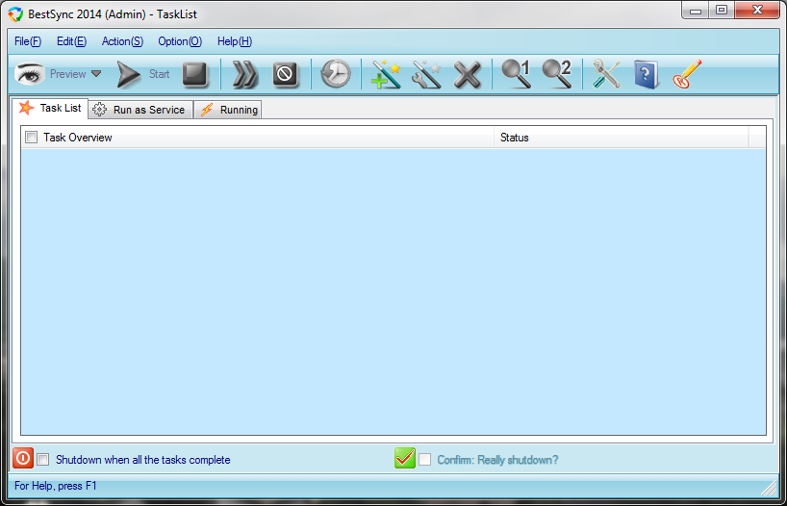The width and height of the screenshot is (787, 506).
Task: Click the Preview eye icon
Action: [30, 74]
